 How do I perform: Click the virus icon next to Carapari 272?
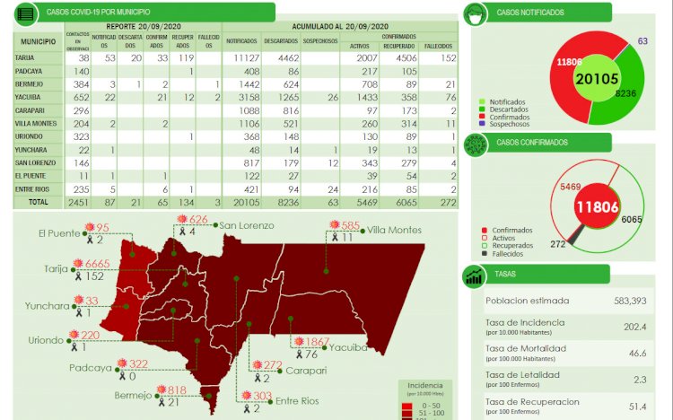[258, 365]
